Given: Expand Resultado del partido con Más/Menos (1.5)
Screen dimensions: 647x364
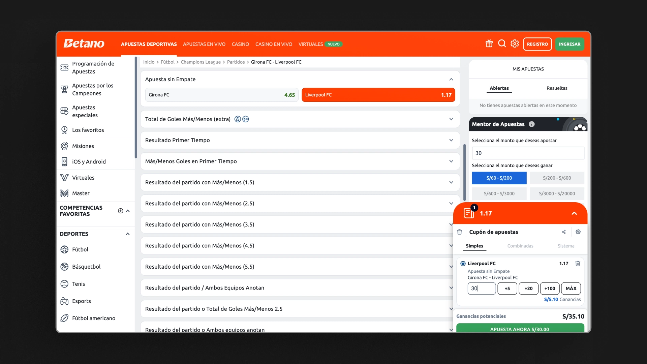Looking at the screenshot, I should [451, 182].
